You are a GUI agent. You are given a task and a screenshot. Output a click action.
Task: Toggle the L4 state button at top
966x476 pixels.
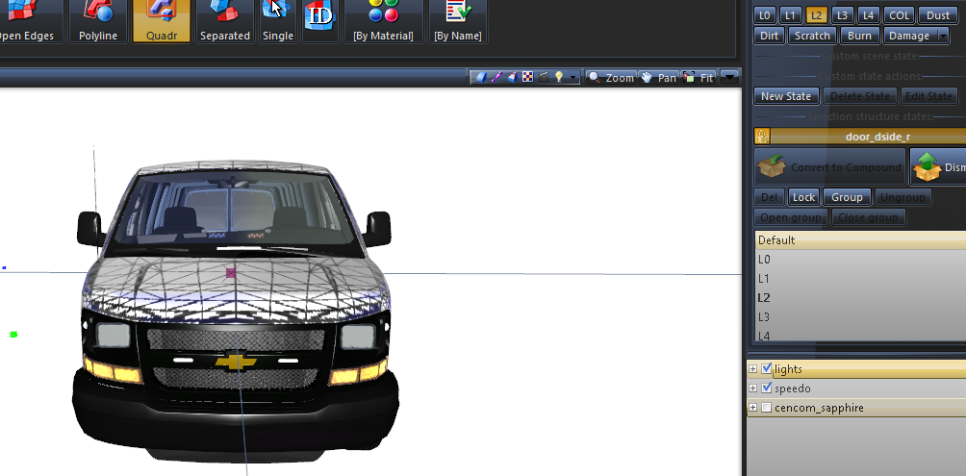(868, 15)
